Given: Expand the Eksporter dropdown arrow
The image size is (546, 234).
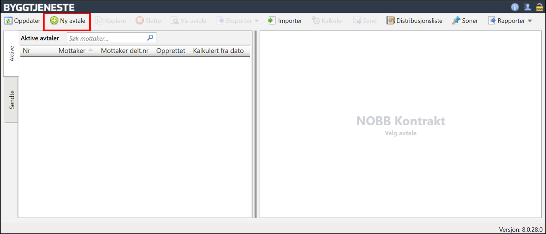Looking at the screenshot, I should (256, 21).
